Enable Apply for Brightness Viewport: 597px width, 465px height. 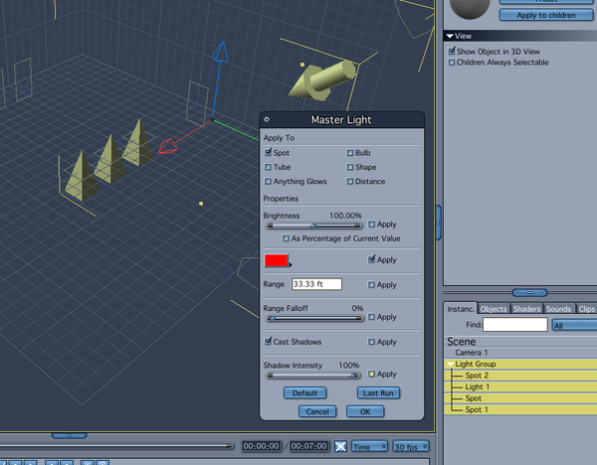click(371, 224)
